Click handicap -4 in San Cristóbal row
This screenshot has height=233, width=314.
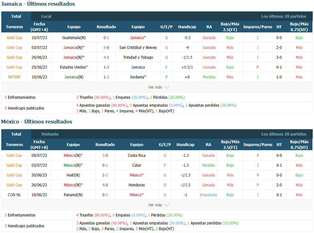pyautogui.click(x=187, y=48)
